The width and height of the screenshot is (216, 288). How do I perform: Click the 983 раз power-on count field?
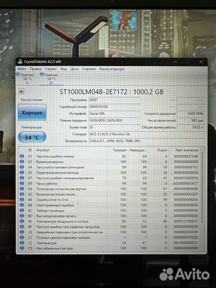pos(190,121)
